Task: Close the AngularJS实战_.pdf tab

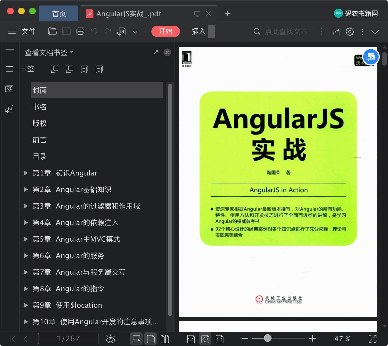Action: point(209,14)
